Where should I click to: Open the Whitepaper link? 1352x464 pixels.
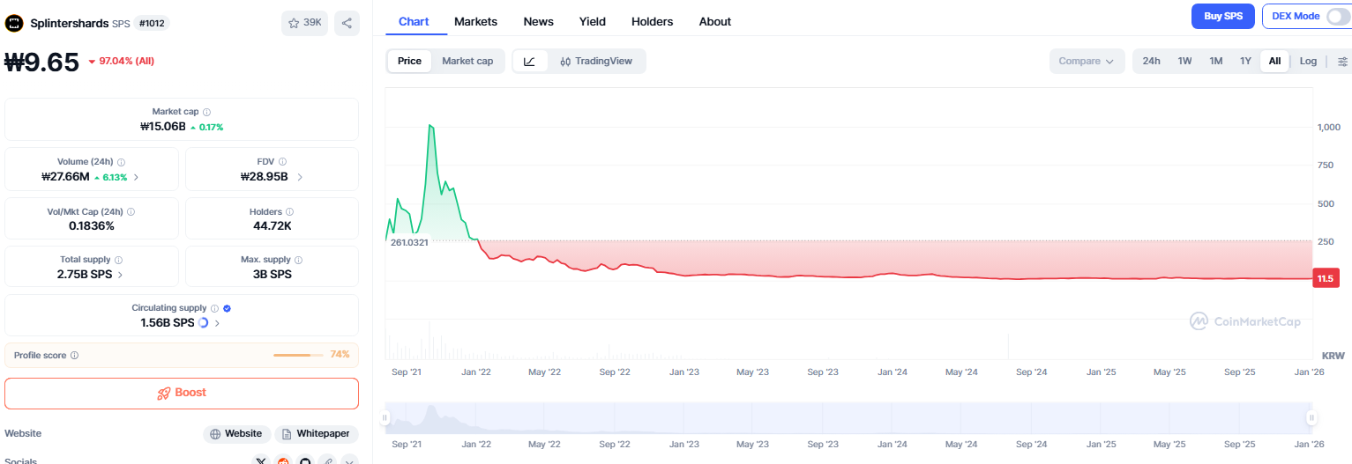[x=316, y=434]
